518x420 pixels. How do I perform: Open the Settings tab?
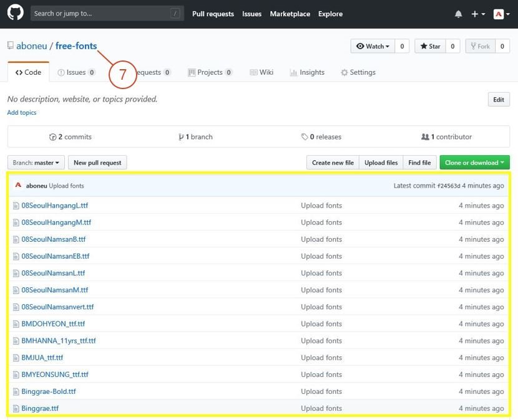pos(358,72)
